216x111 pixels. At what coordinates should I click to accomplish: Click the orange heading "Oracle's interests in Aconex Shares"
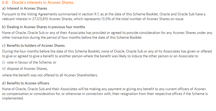pos(42,2)
